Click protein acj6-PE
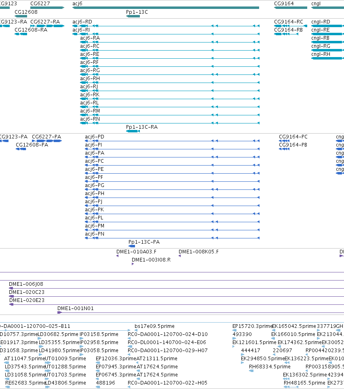Image resolution: width=344 pixels, height=389 pixels. [x=94, y=169]
